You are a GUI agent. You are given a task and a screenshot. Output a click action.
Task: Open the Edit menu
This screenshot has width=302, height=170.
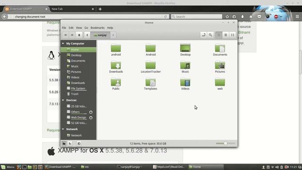pos(71,28)
